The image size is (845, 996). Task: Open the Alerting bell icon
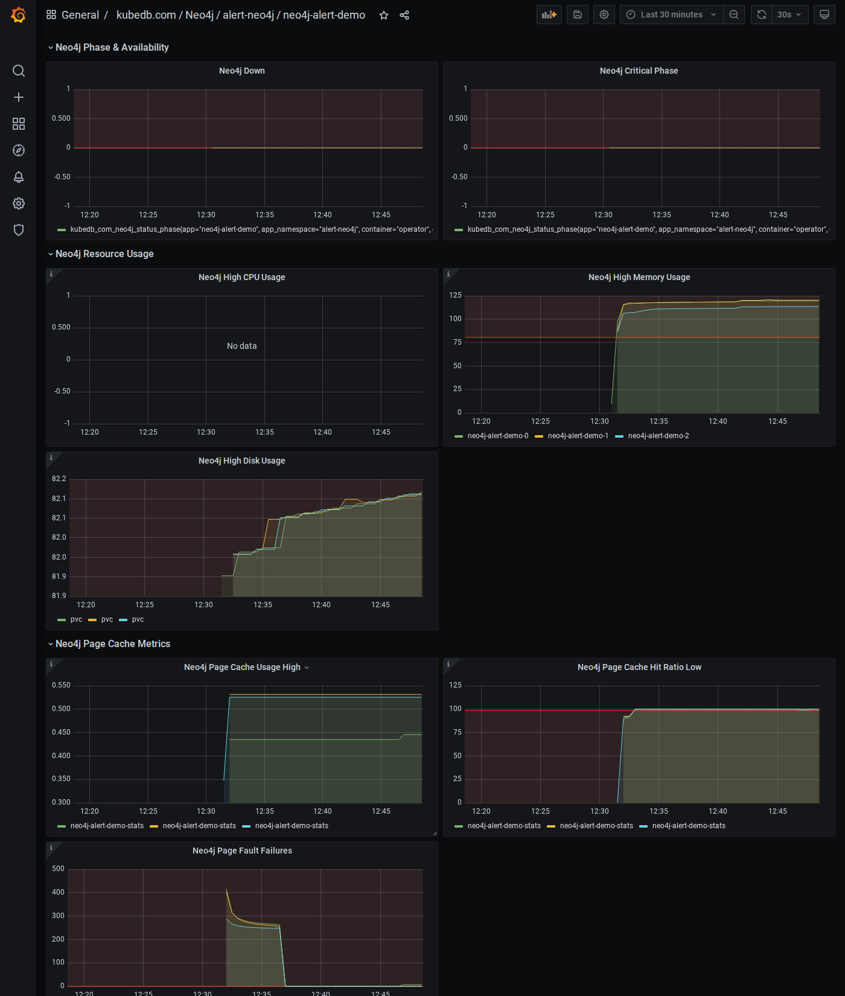coord(19,177)
